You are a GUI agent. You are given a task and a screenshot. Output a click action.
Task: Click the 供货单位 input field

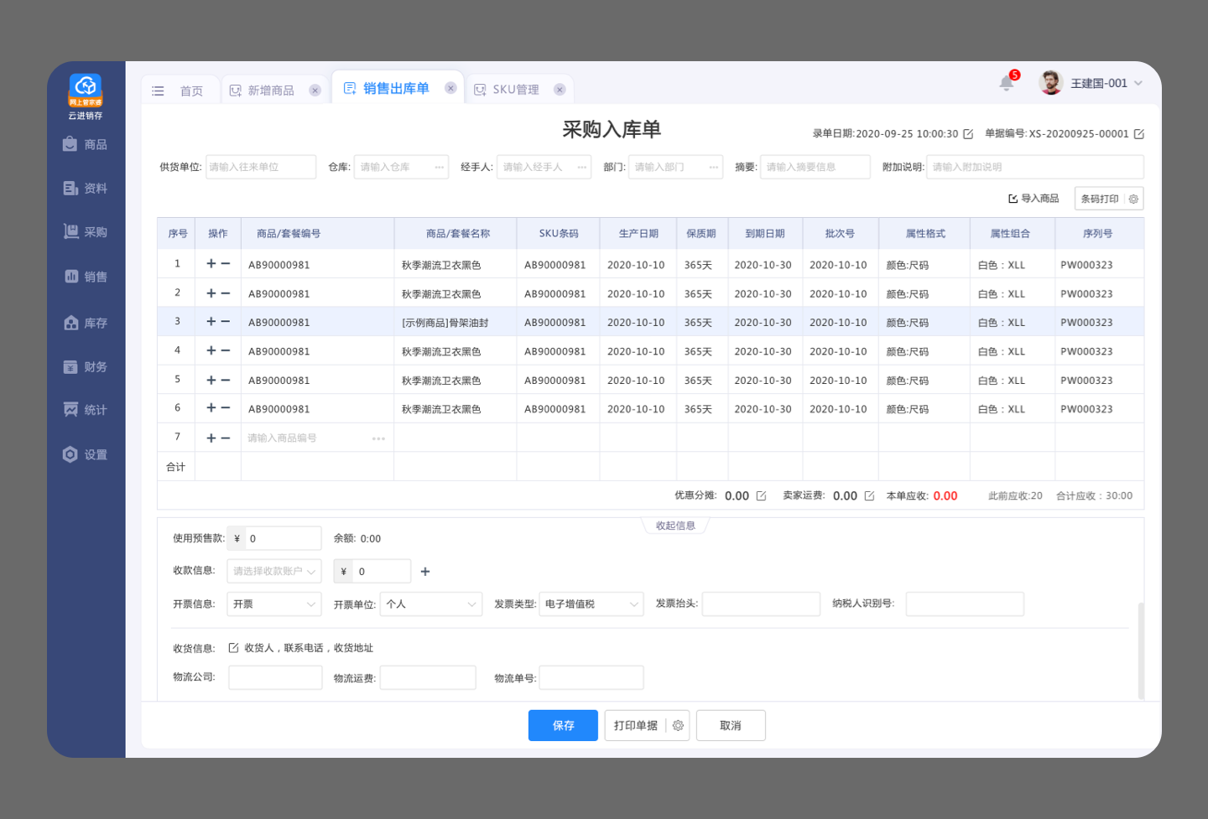tap(261, 168)
